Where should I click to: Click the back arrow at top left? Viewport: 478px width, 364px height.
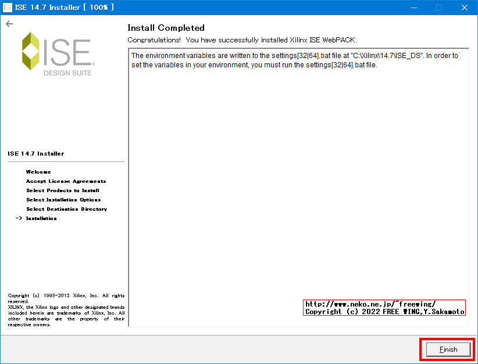pyautogui.click(x=9, y=24)
